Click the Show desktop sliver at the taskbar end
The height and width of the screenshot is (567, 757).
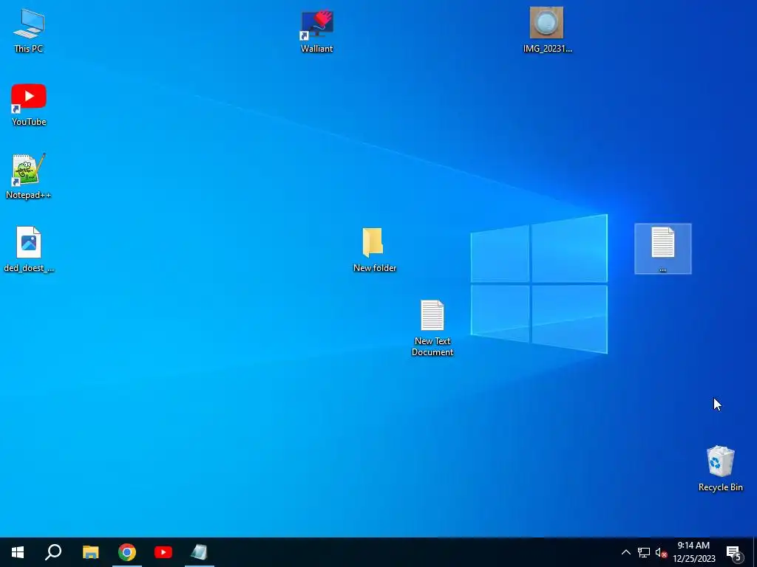(754, 552)
